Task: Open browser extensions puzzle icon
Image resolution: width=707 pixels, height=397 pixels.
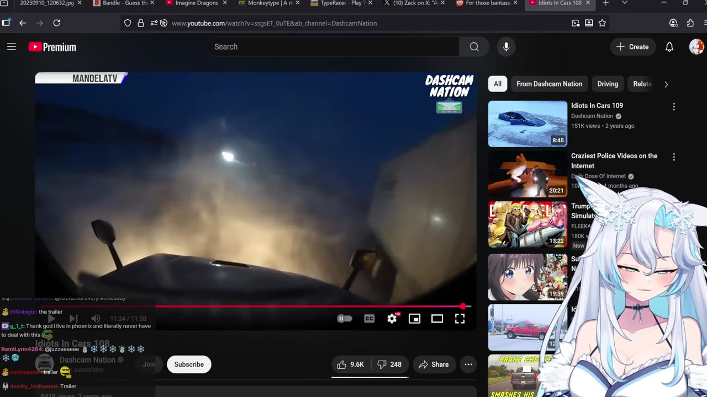Action: tap(690, 23)
